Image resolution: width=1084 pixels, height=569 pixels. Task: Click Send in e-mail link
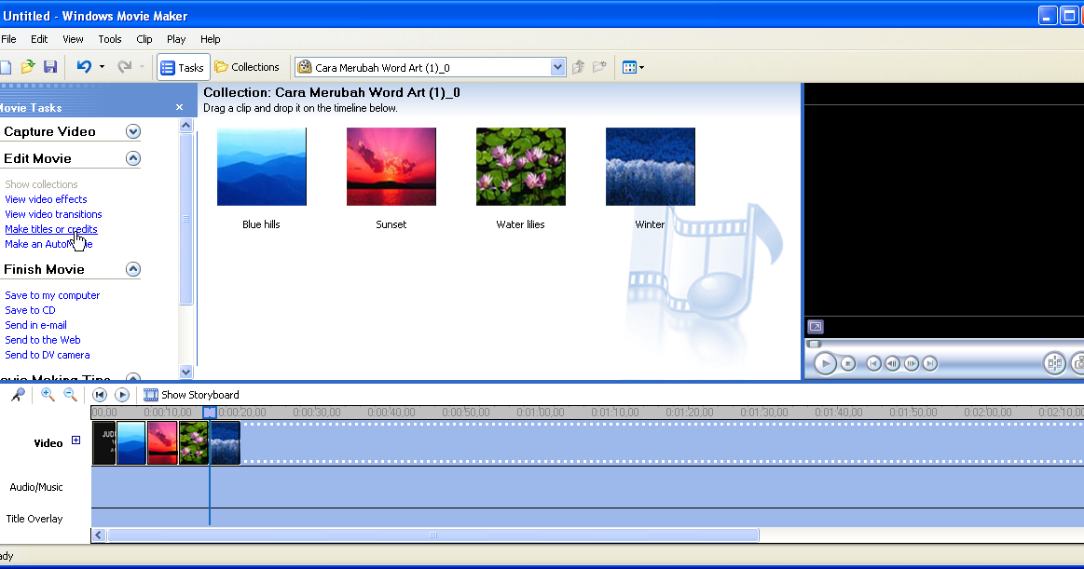(x=36, y=325)
